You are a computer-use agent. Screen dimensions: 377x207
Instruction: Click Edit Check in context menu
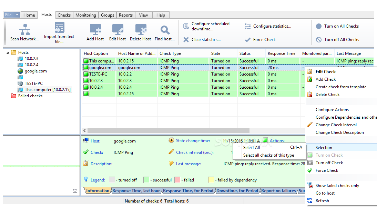[x=326, y=72]
